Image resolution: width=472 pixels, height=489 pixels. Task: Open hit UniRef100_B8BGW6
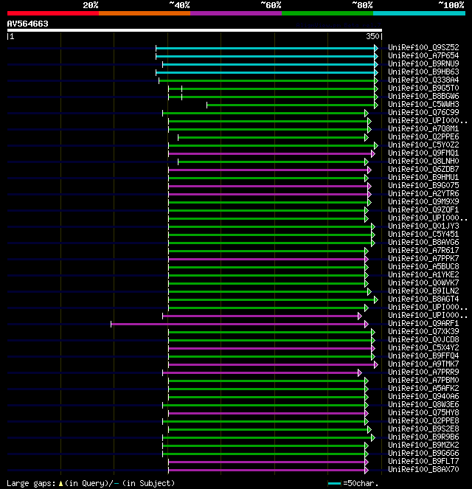(423, 96)
